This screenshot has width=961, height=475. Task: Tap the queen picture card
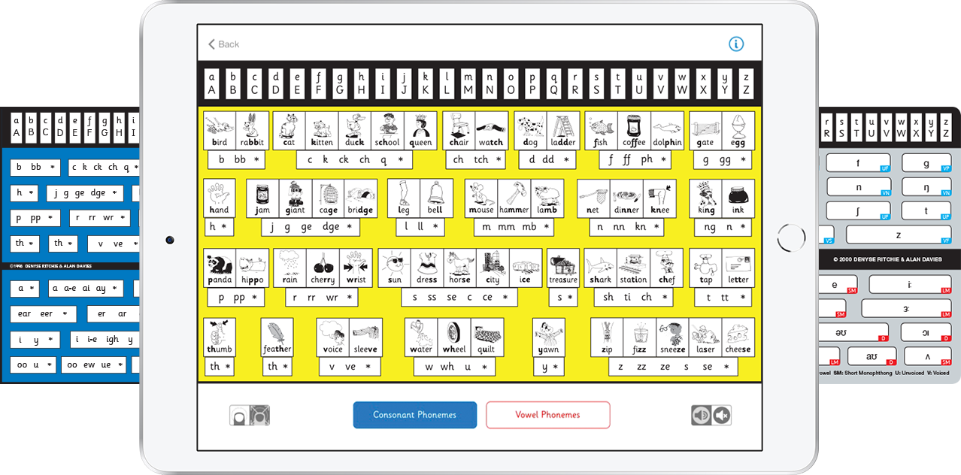pyautogui.click(x=421, y=131)
